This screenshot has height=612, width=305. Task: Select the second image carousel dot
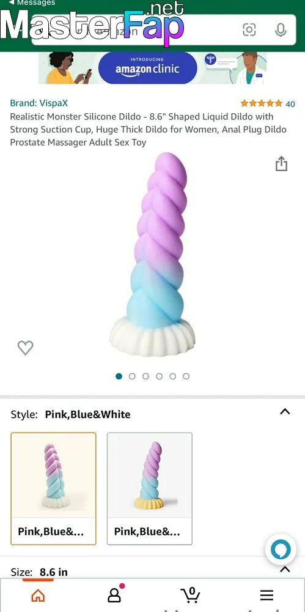(132, 376)
